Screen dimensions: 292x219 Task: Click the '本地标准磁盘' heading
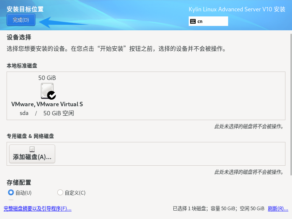coord(22,66)
